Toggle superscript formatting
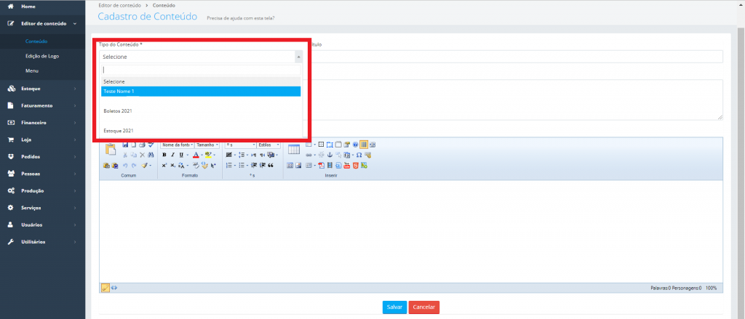This screenshot has width=745, height=319. pyautogui.click(x=164, y=165)
